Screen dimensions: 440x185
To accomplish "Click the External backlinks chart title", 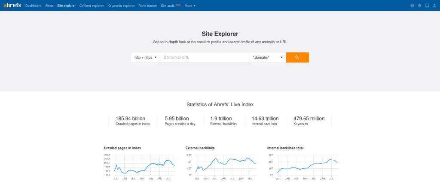I will click(x=200, y=148).
